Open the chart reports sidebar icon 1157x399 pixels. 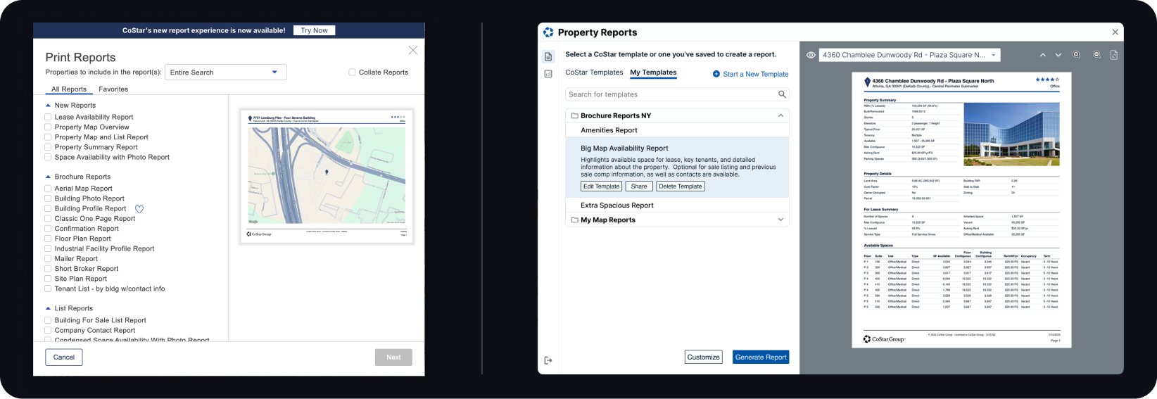tap(548, 74)
